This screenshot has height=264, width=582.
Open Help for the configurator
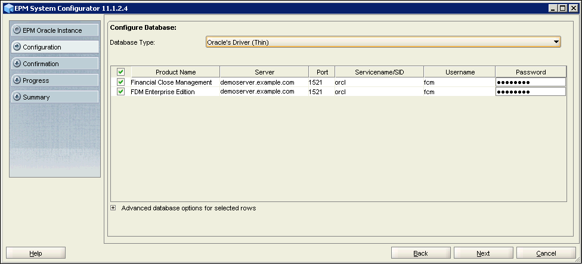tap(36, 253)
